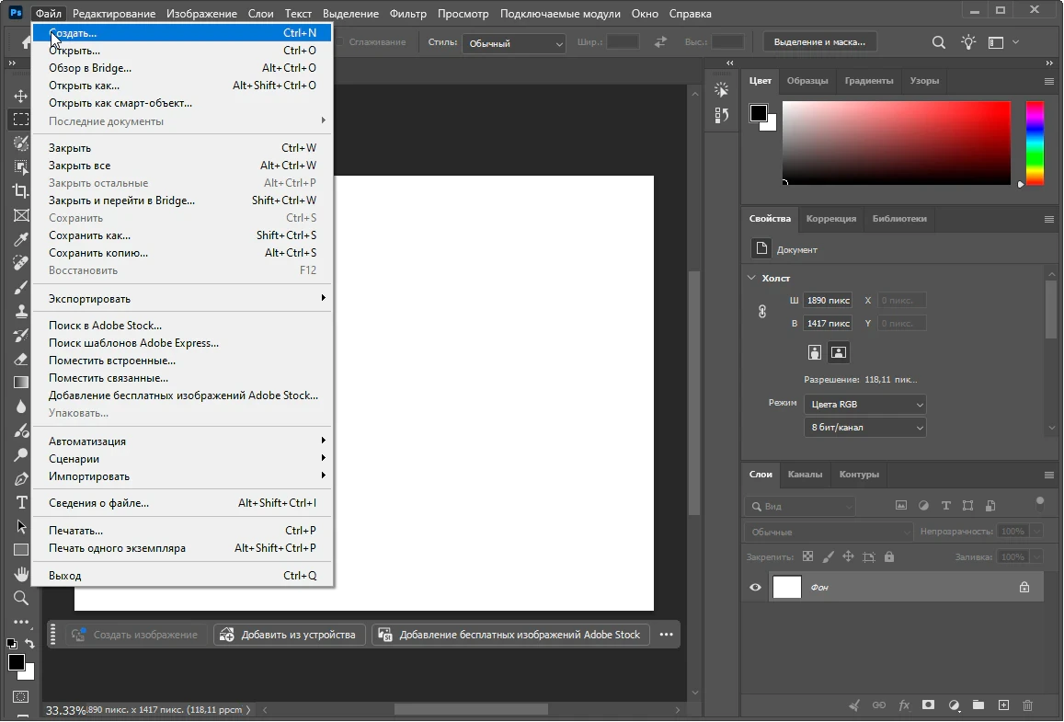Click Добавить из устройства button
Screen dimensions: 1064x722
(290, 635)
